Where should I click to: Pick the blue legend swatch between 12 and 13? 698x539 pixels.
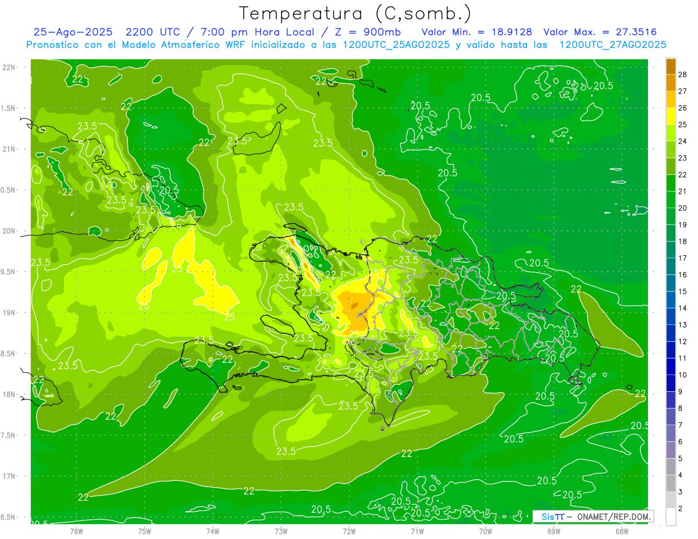coord(671,333)
